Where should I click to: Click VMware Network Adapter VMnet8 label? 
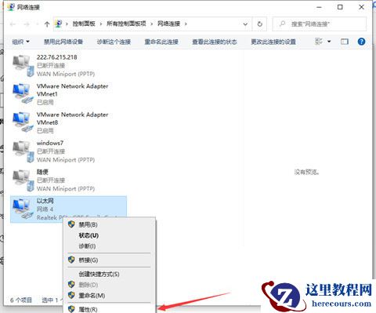click(x=72, y=118)
